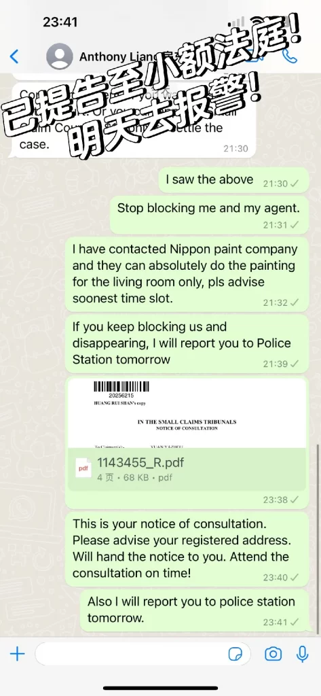This screenshot has width=321, height=696.
Task: Select the "Stop blocking me and my agent" message
Action: pos(209,215)
